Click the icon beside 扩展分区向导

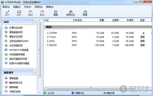pos(6,28)
